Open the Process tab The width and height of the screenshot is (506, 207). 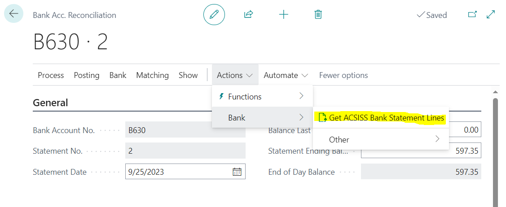coord(51,75)
